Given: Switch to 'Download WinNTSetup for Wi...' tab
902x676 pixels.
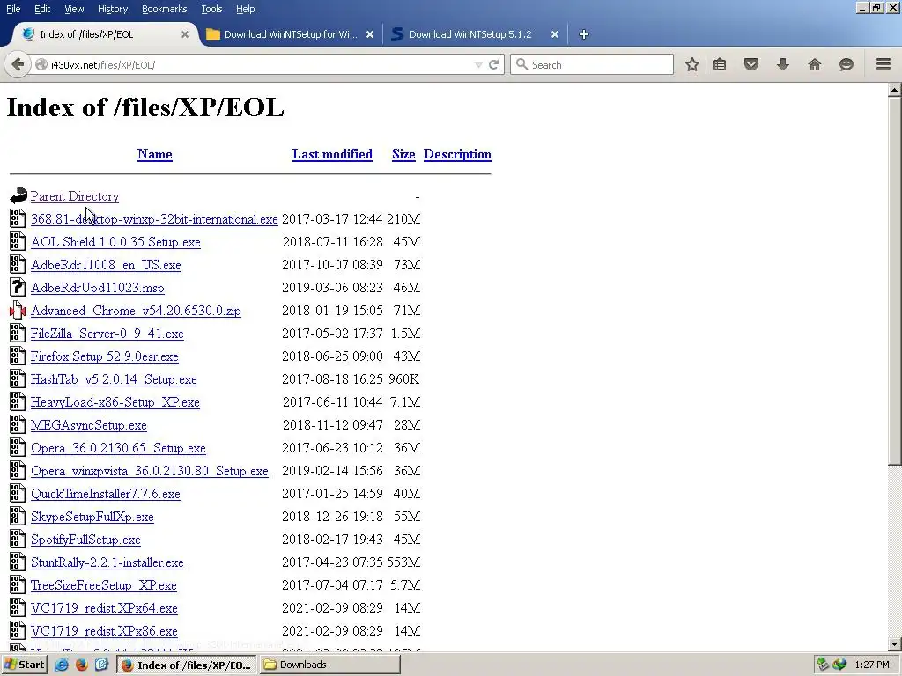Looking at the screenshot, I should (x=290, y=34).
